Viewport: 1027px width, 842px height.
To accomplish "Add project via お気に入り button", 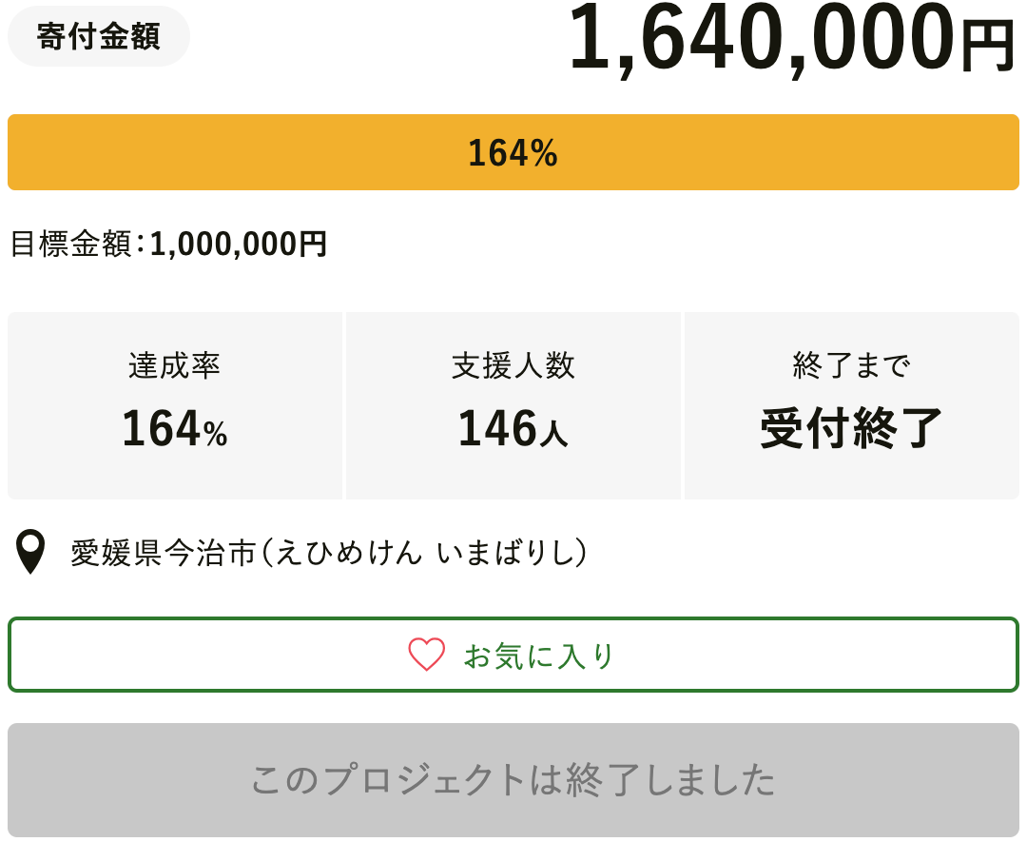I will click(x=513, y=655).
